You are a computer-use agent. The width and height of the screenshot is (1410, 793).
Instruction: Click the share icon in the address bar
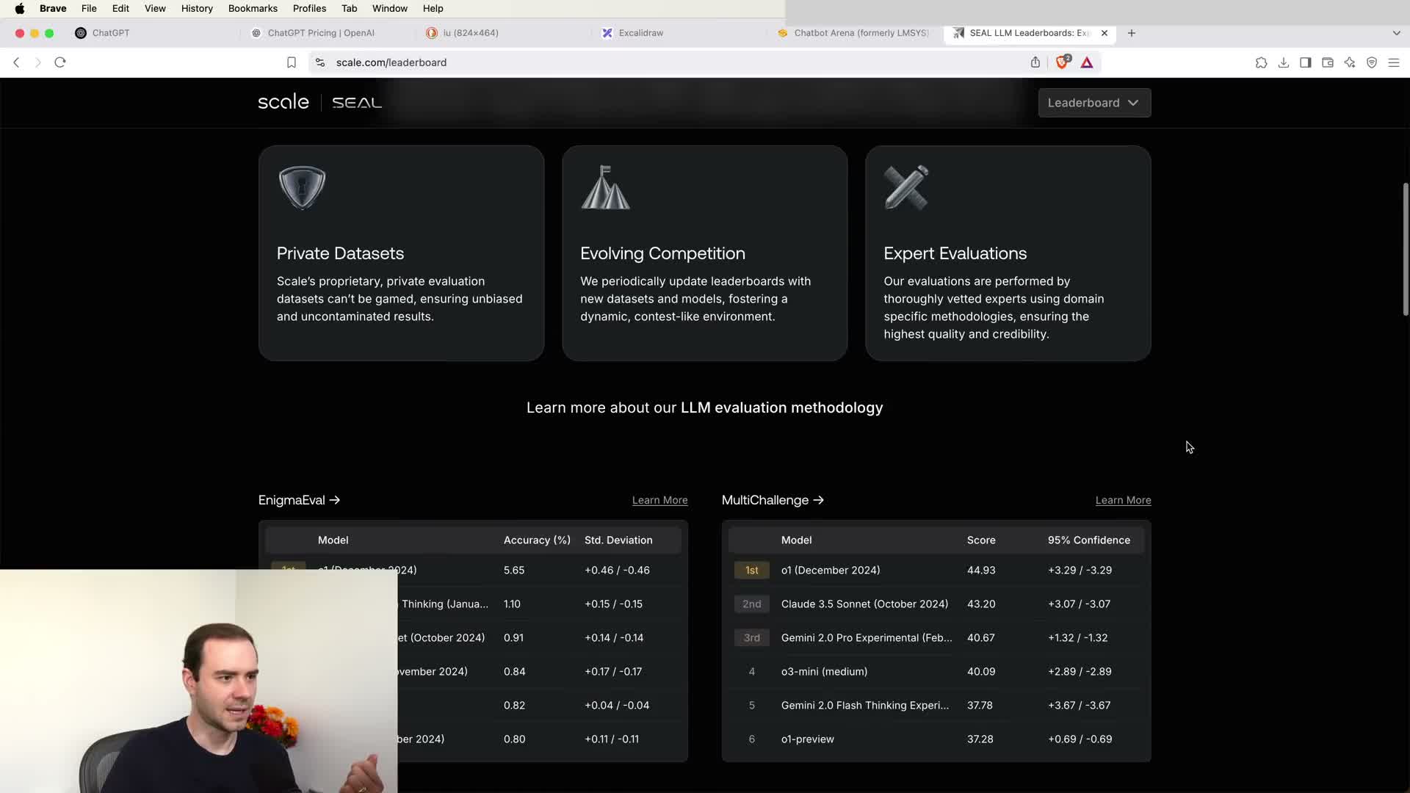(1035, 62)
